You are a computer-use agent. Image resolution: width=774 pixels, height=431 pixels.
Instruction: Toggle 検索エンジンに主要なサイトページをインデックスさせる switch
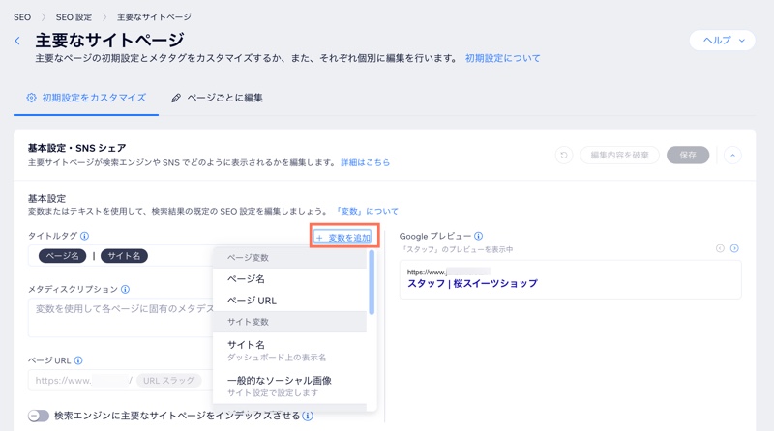(x=39, y=416)
